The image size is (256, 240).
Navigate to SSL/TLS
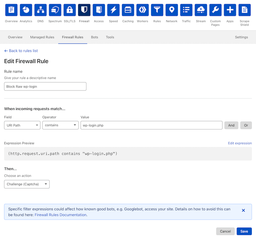[x=69, y=10]
